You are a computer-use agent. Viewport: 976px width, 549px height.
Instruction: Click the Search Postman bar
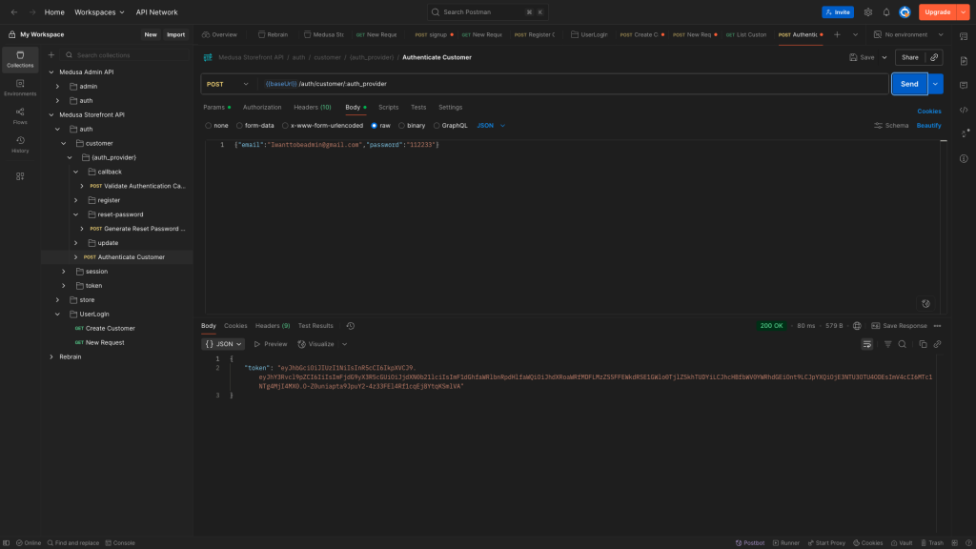(x=487, y=11)
